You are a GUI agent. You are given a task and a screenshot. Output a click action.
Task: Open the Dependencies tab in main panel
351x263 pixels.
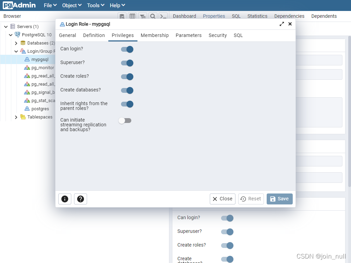click(x=289, y=16)
